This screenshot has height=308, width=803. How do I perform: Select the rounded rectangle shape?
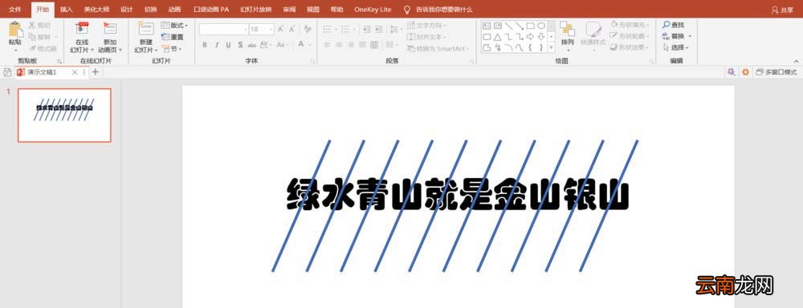[x=487, y=37]
